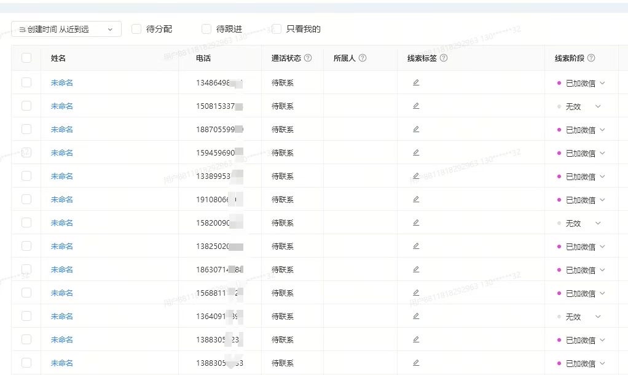Edit lead tags for the 150815337 row
The image size is (628, 375).
click(x=416, y=106)
